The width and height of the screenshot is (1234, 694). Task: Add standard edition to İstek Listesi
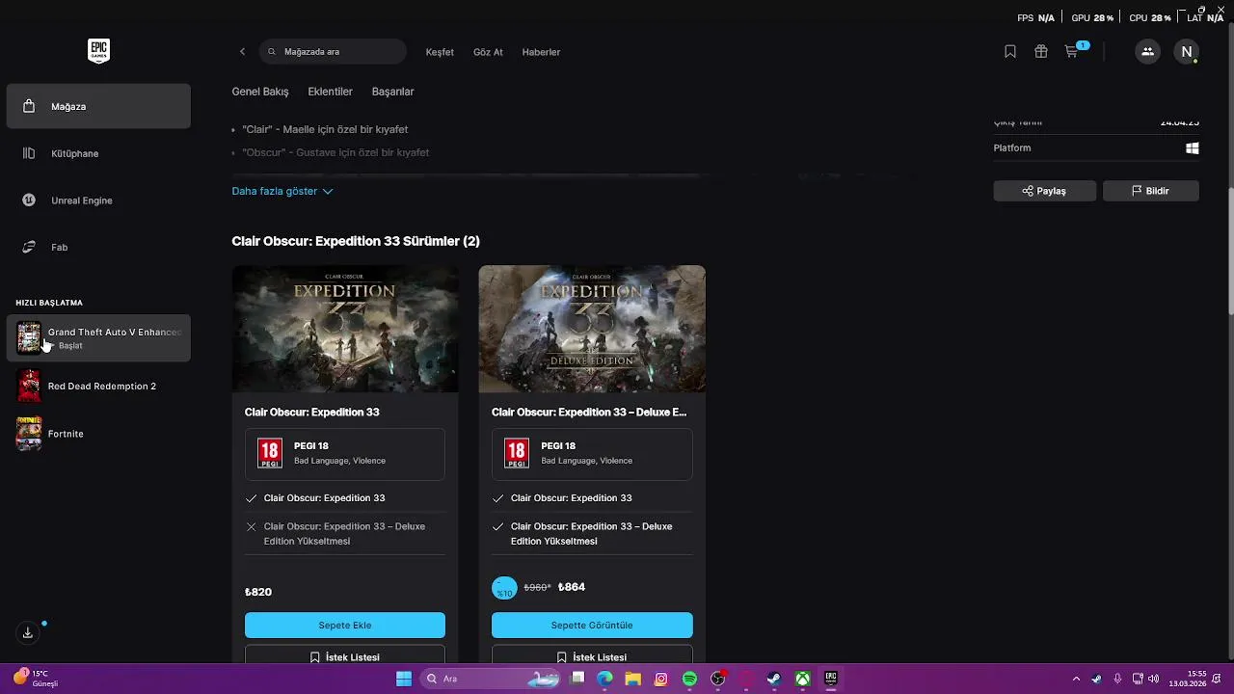[345, 655]
